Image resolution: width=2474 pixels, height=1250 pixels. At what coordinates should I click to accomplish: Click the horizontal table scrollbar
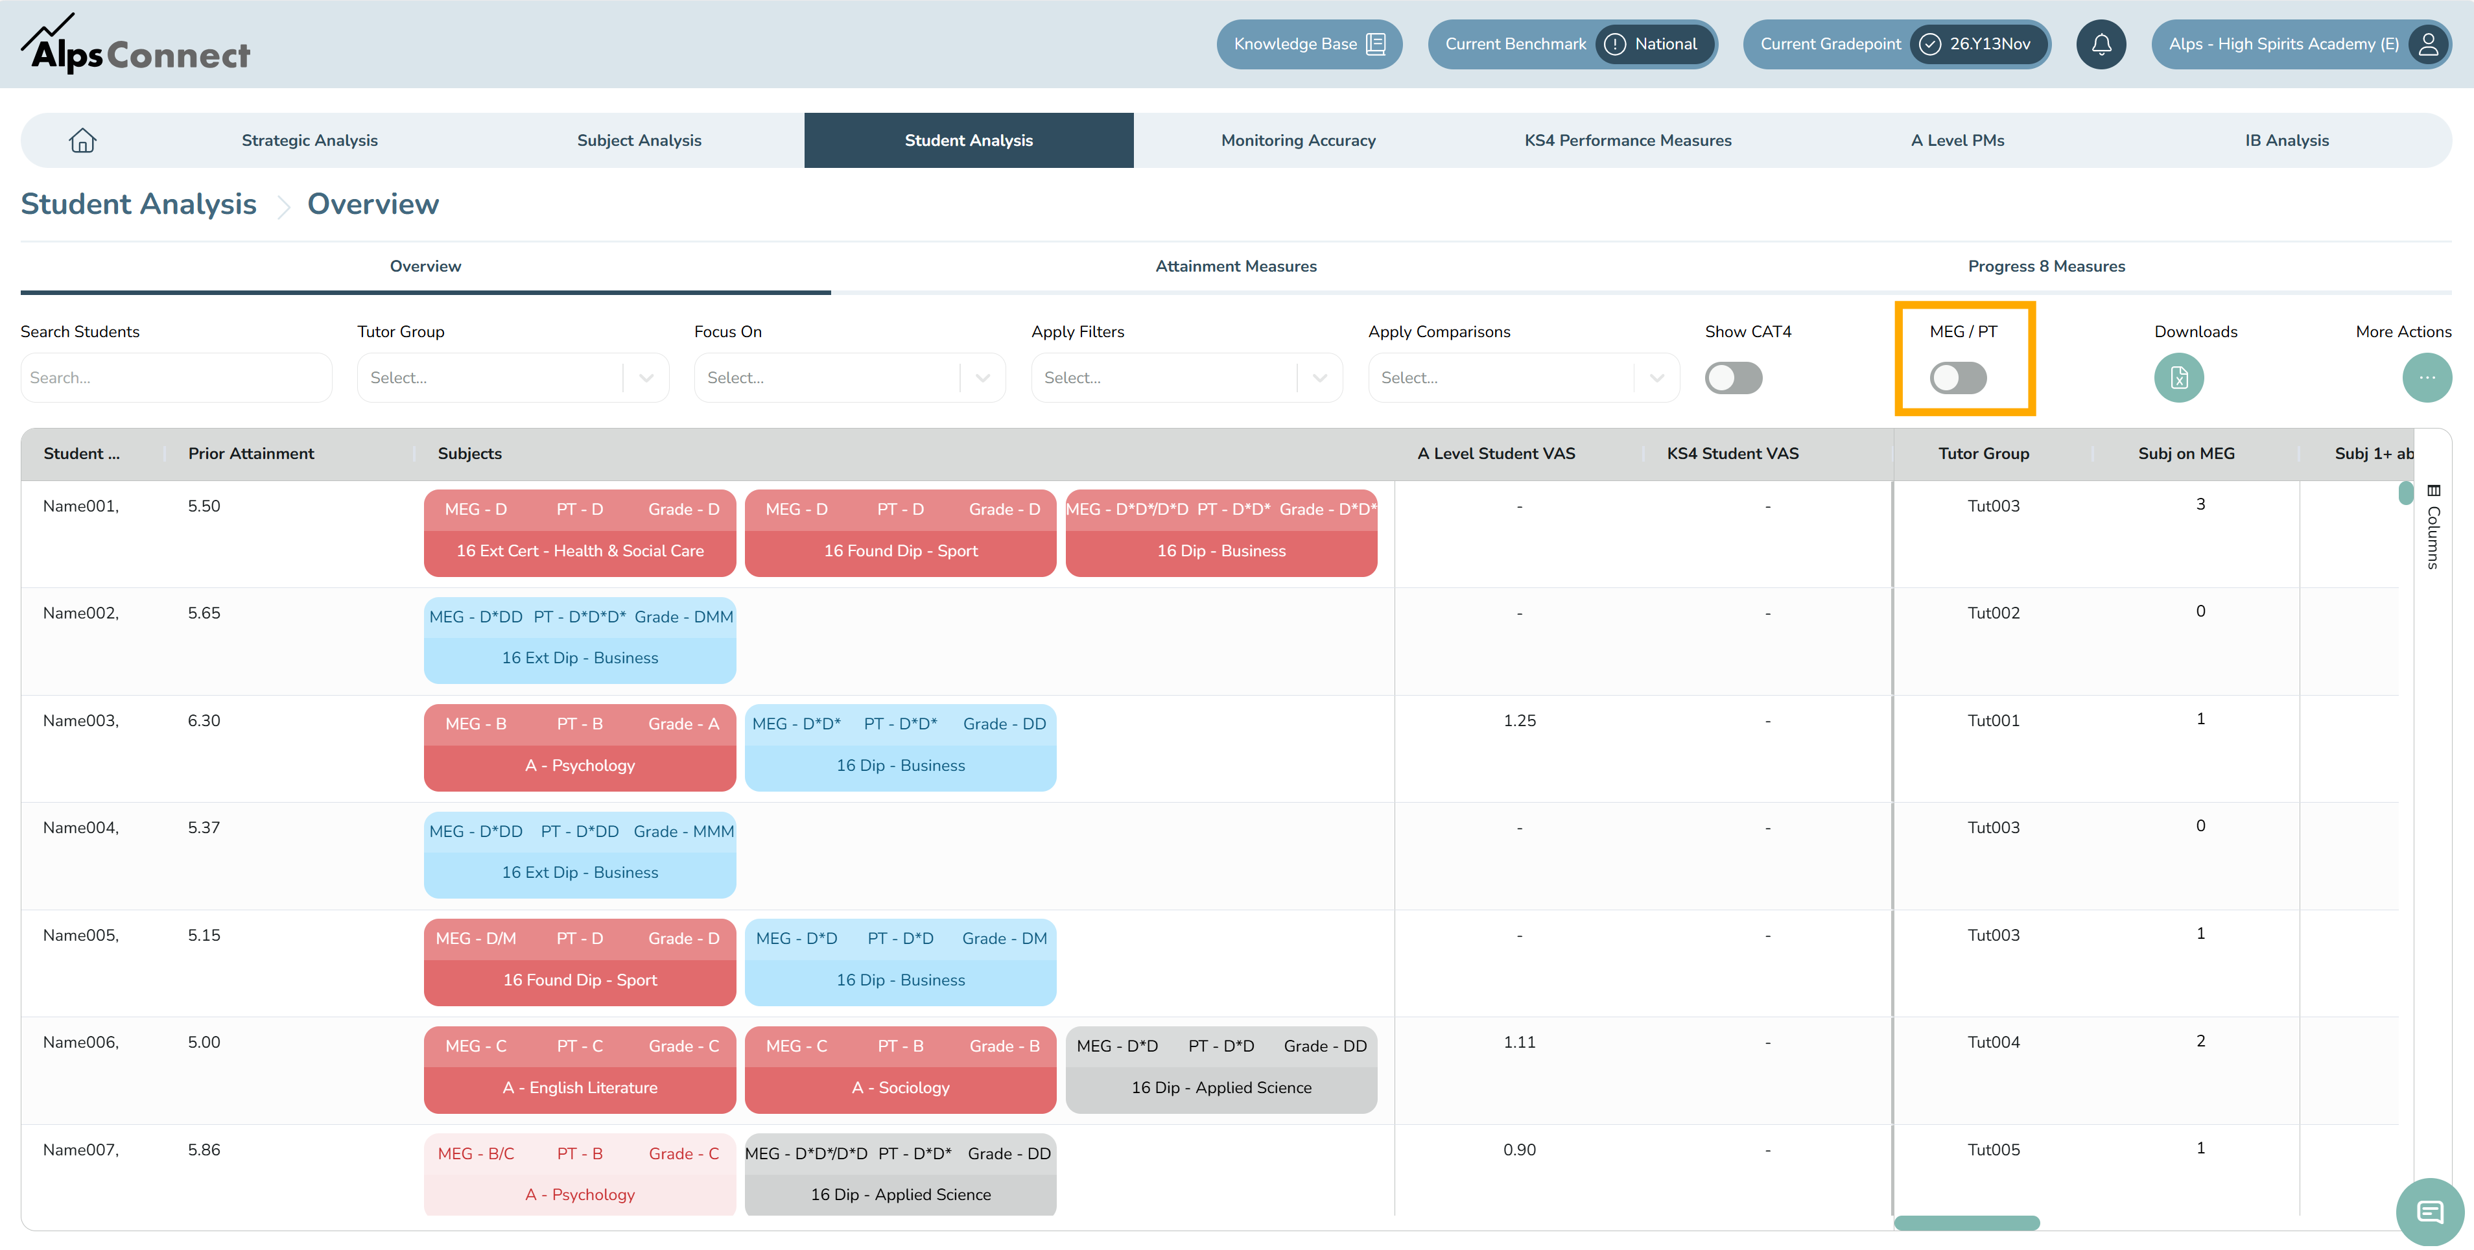pos(1966,1223)
